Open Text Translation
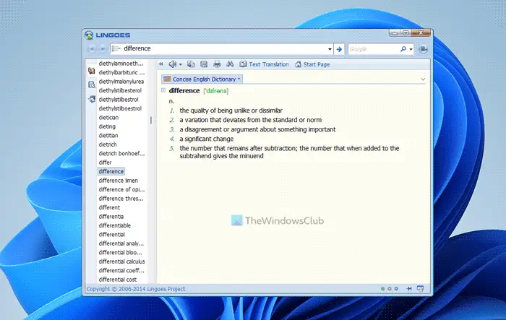Image resolution: width=506 pixels, height=320 pixels. point(264,64)
